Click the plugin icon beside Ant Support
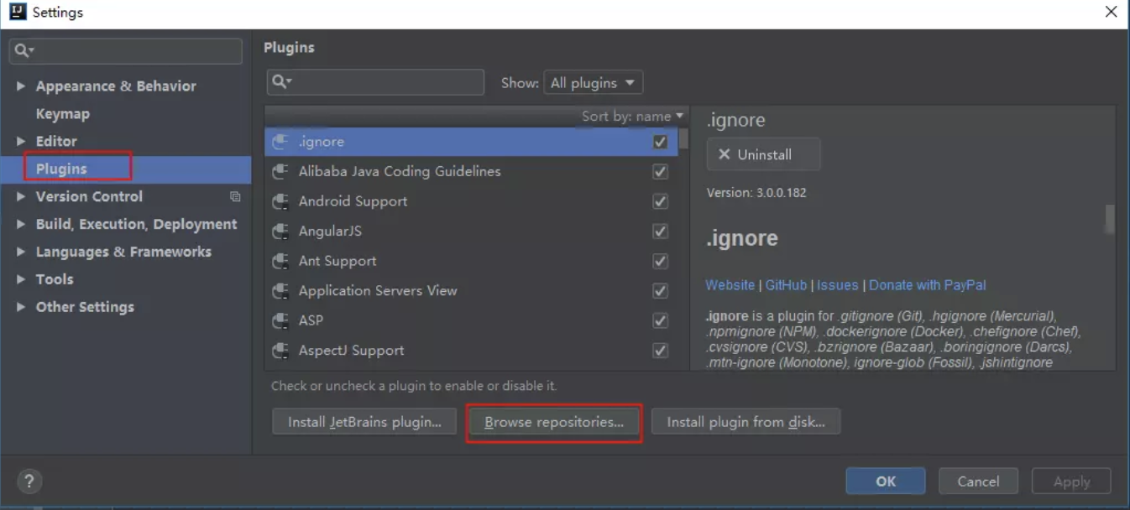Screen dimensions: 1130x510 pyautogui.click(x=280, y=261)
